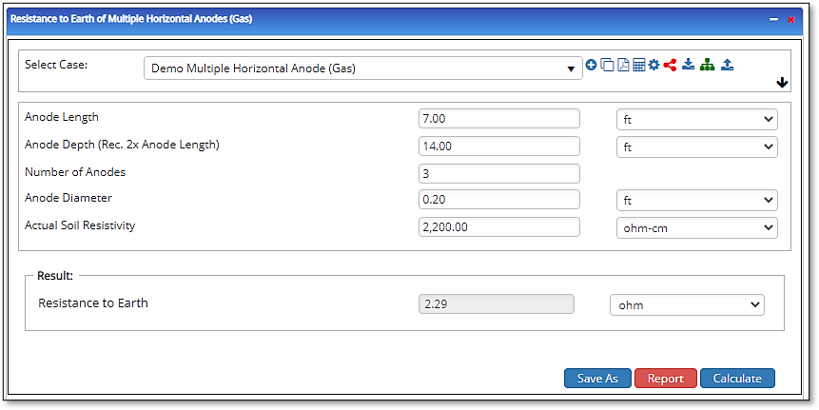Click the download icon in the toolbar

click(688, 66)
